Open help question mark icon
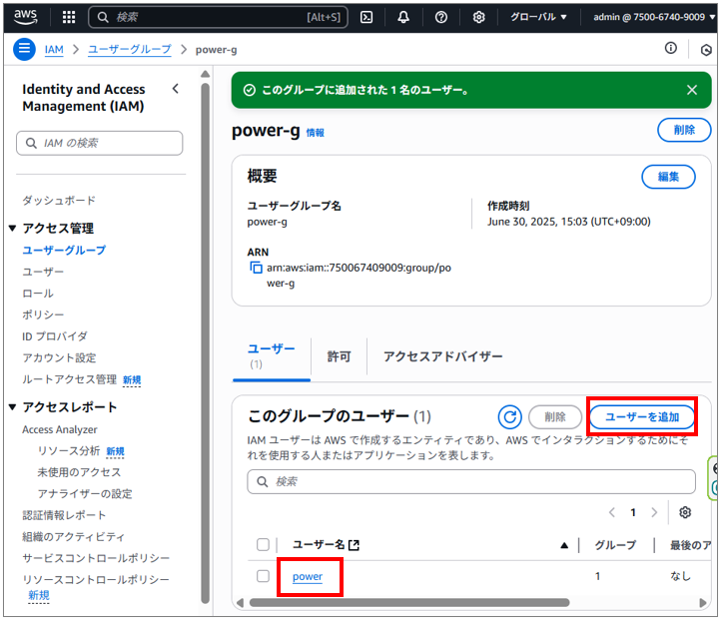 tap(441, 17)
